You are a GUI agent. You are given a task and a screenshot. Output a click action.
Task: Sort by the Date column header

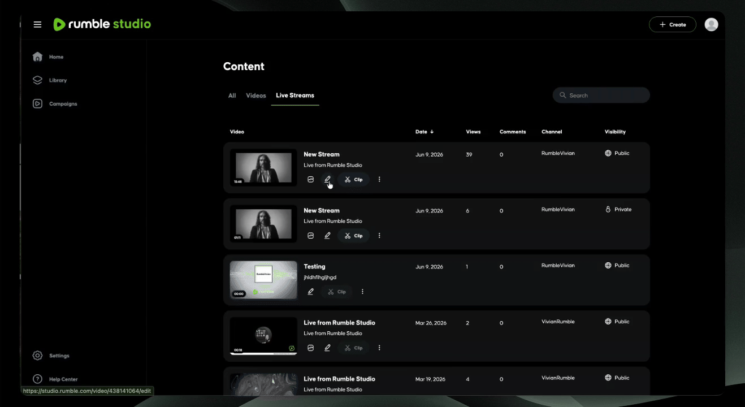coord(425,132)
